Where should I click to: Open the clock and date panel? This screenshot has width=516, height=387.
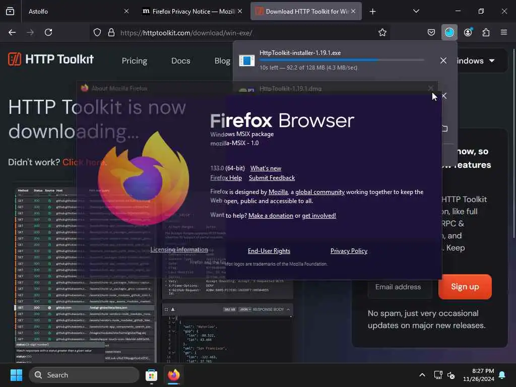click(478, 375)
